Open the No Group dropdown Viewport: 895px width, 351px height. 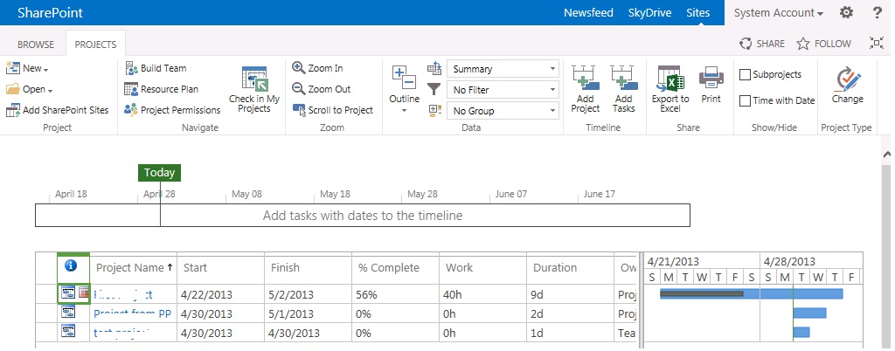point(503,111)
